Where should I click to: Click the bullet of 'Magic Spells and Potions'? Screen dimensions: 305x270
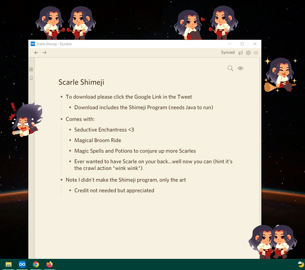pos(70,151)
